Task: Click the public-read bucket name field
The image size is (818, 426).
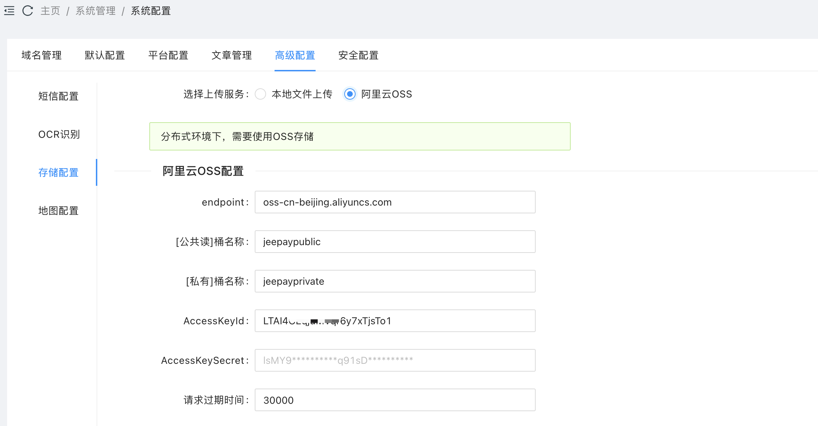Action: [395, 242]
